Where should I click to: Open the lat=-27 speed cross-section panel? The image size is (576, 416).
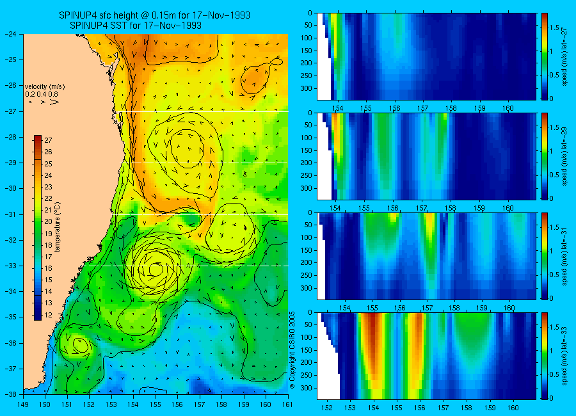pos(426,56)
